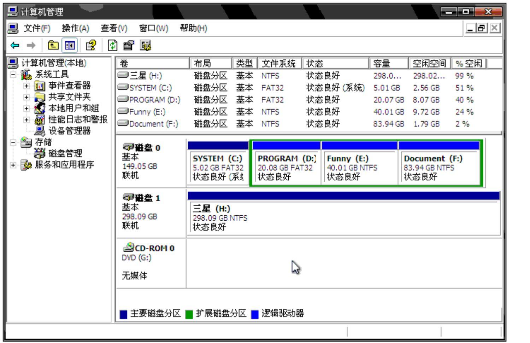
Task: Click the 文件系统 column header
Action: [x=279, y=64]
